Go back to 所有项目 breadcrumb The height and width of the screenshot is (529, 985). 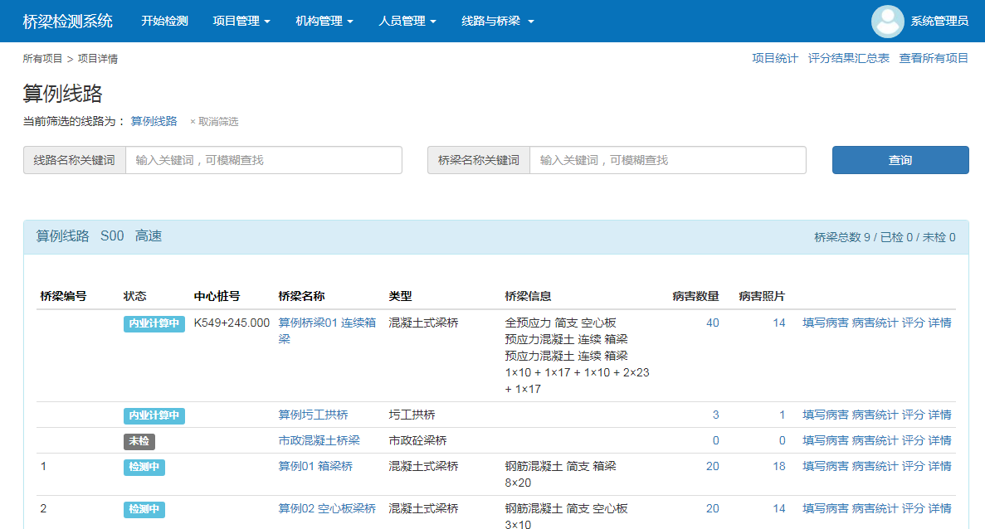pos(43,59)
